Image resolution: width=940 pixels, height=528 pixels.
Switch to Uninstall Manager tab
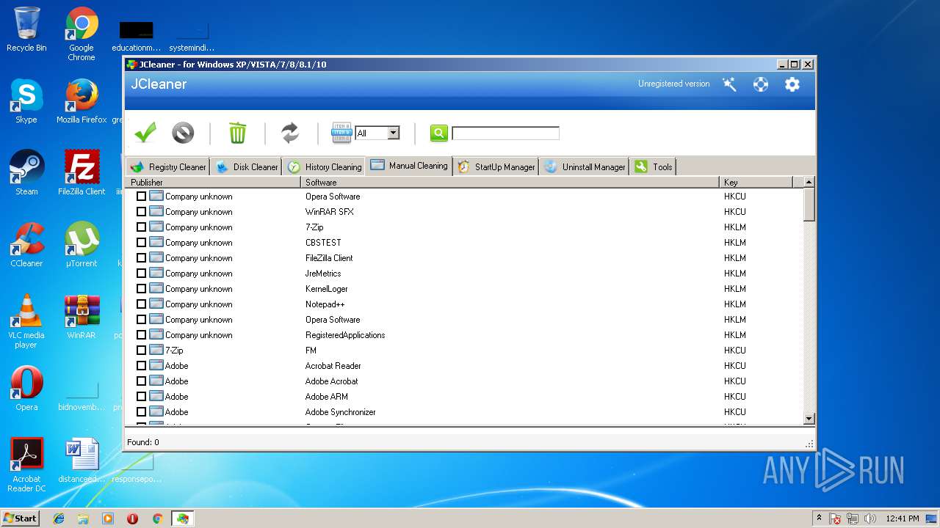point(585,166)
